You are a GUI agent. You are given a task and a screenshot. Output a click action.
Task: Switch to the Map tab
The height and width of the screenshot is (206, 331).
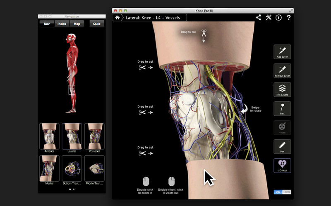(77, 24)
